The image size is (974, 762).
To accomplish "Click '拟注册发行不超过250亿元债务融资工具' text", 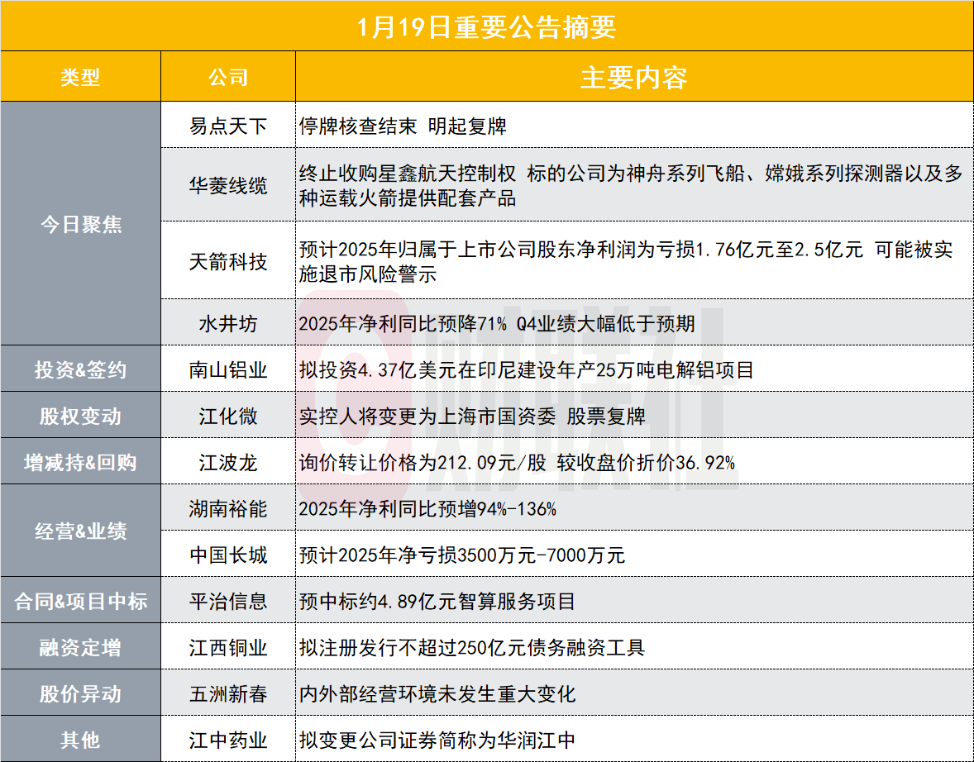I will [472, 648].
